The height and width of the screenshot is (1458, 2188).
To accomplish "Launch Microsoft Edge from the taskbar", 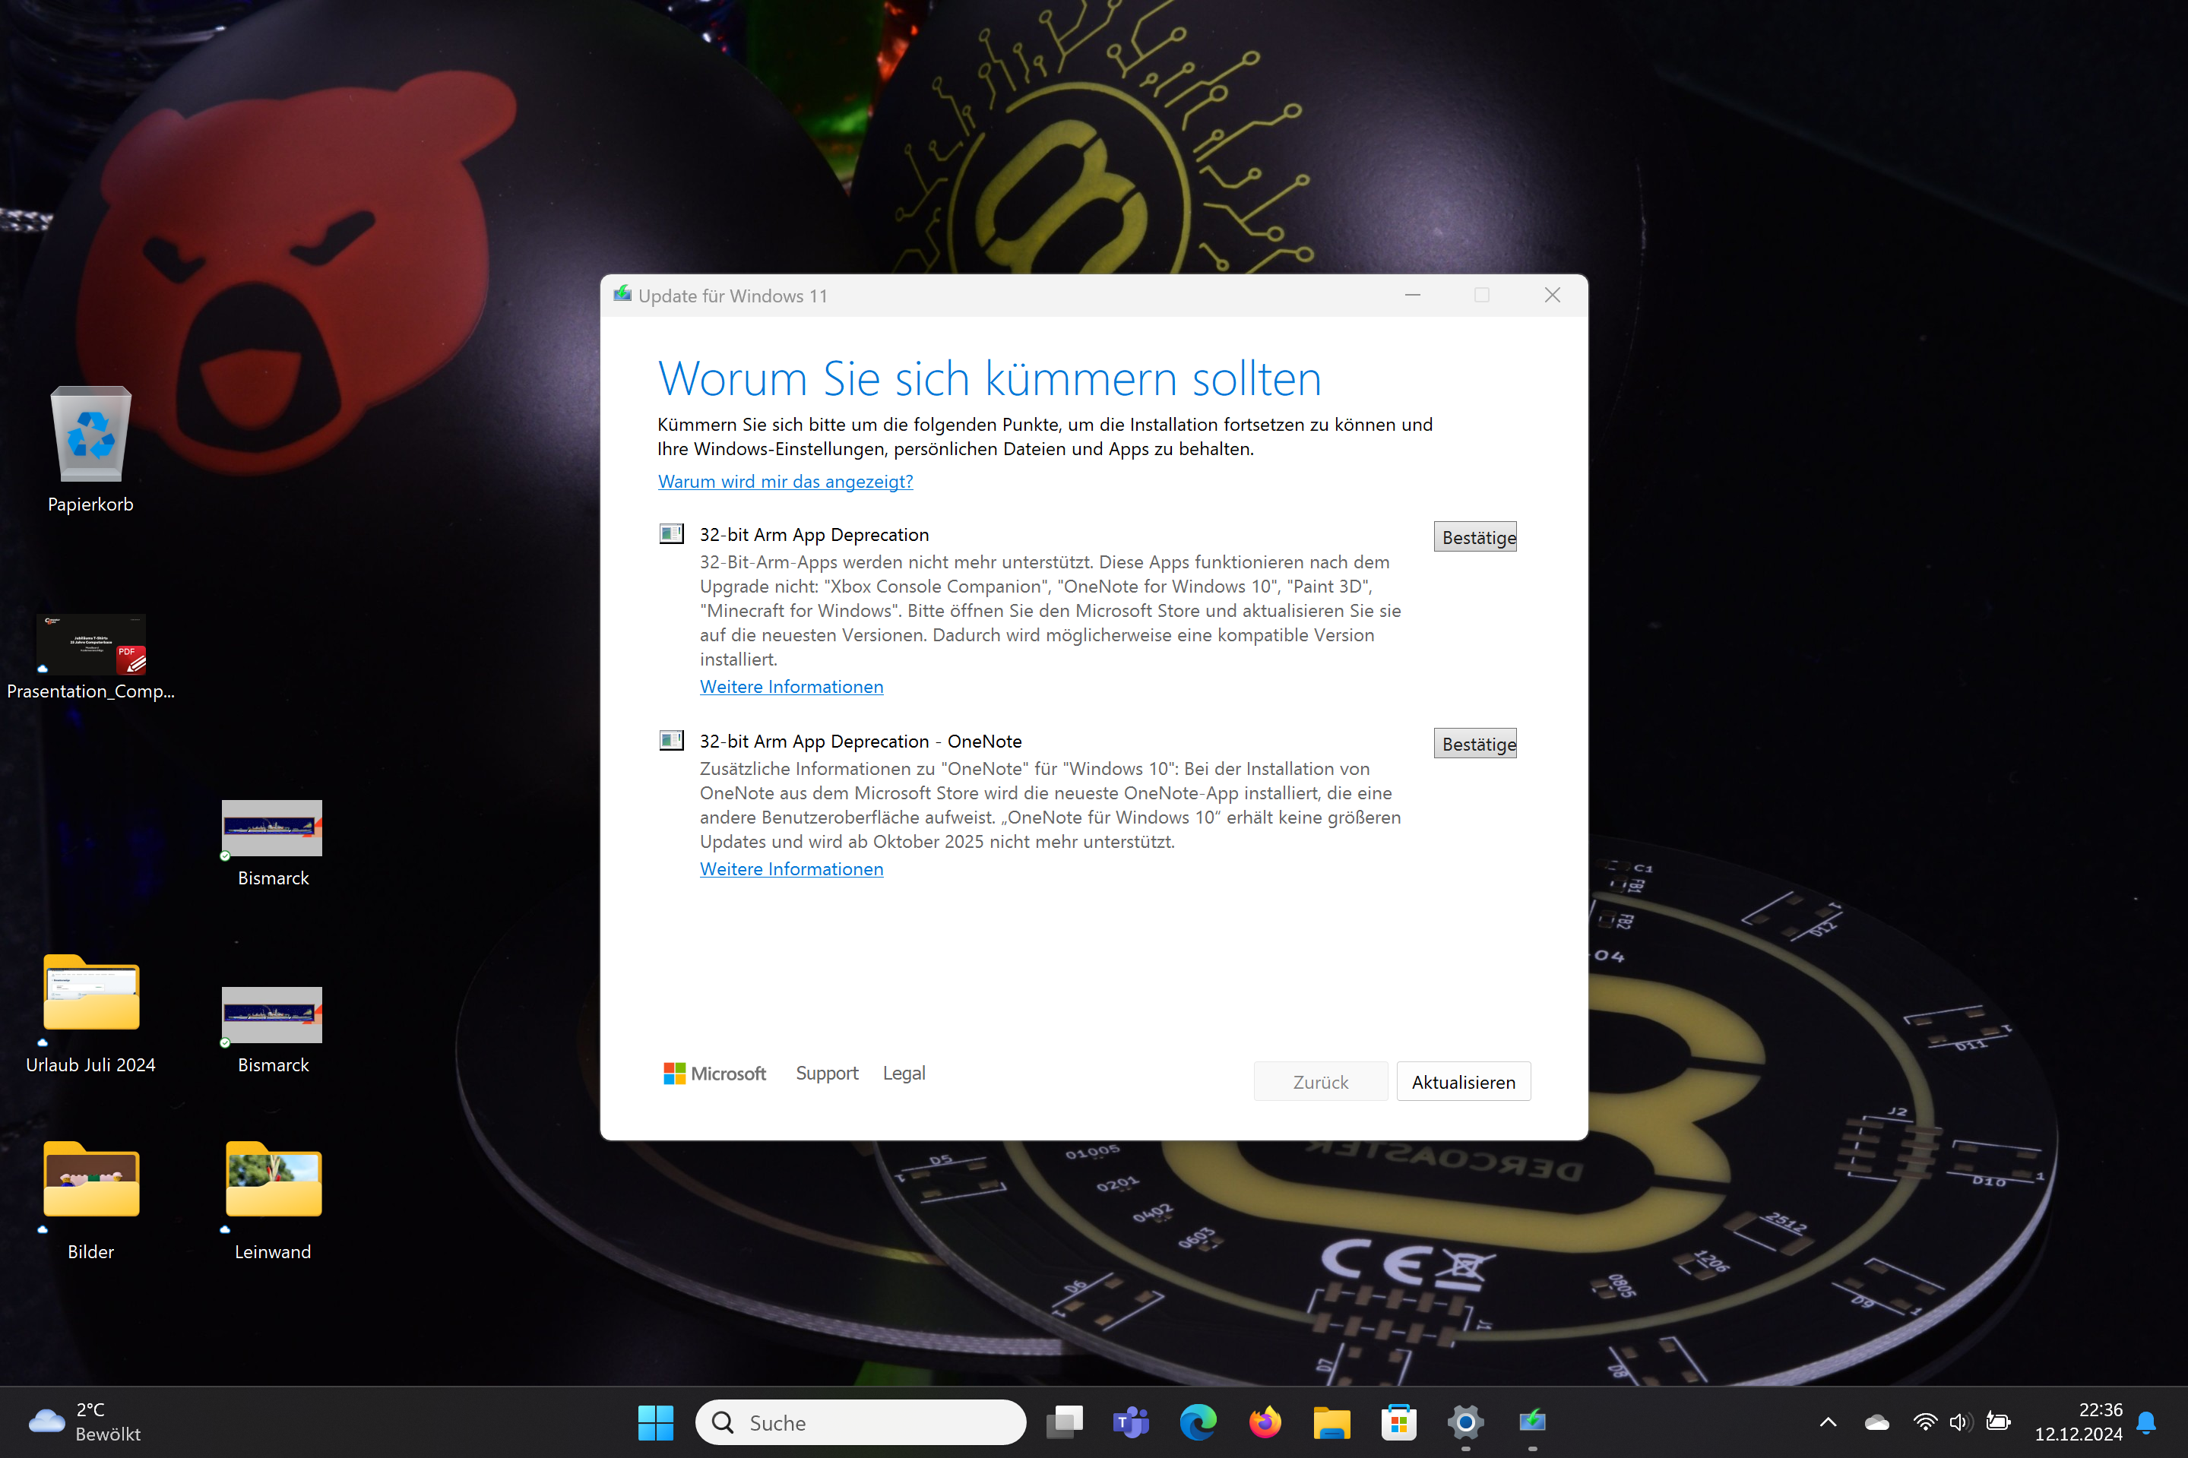I will [1198, 1422].
